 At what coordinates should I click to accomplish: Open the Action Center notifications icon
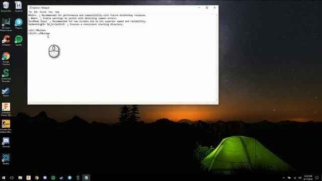tap(317, 177)
